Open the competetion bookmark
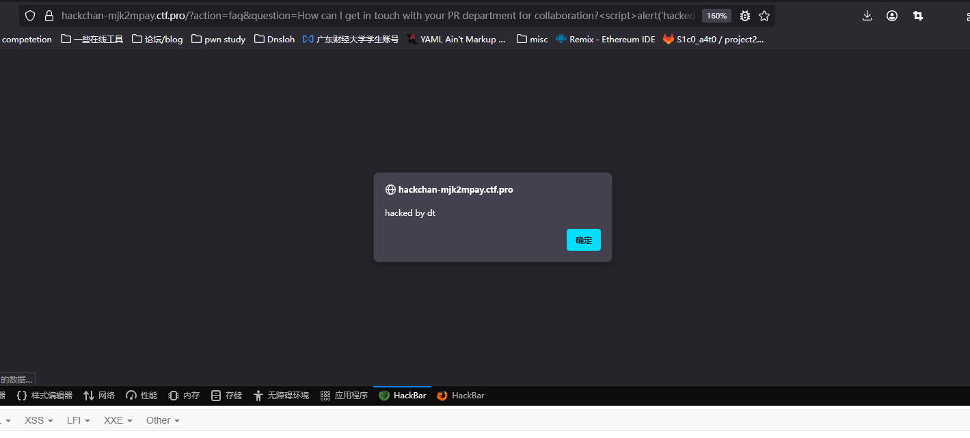 click(26, 39)
